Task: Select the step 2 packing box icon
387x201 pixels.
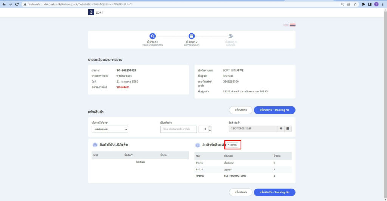Action: (192, 36)
